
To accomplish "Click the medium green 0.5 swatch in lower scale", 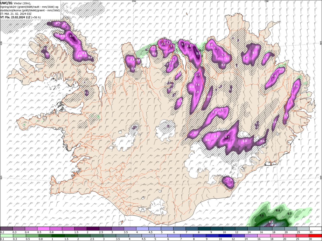I will click(32, 236).
